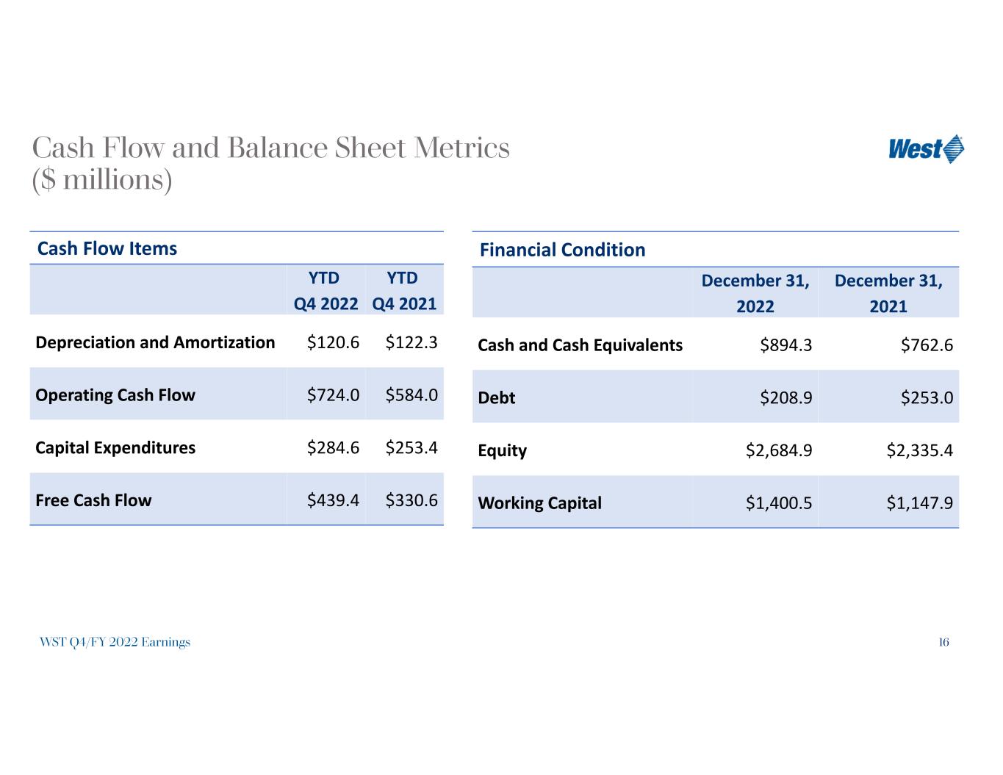Click the Cash and Cash Equivalents row label

(580, 345)
